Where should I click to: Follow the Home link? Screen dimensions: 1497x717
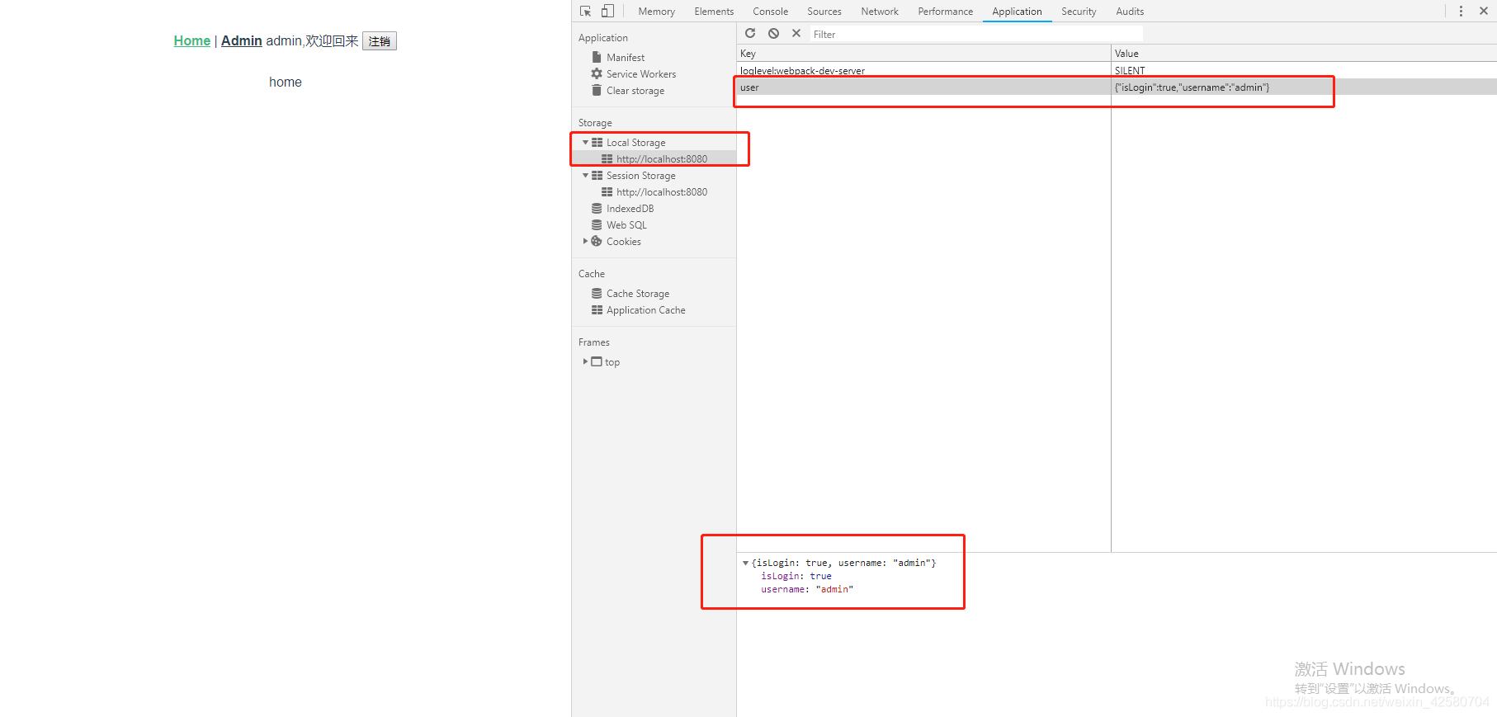pyautogui.click(x=191, y=40)
